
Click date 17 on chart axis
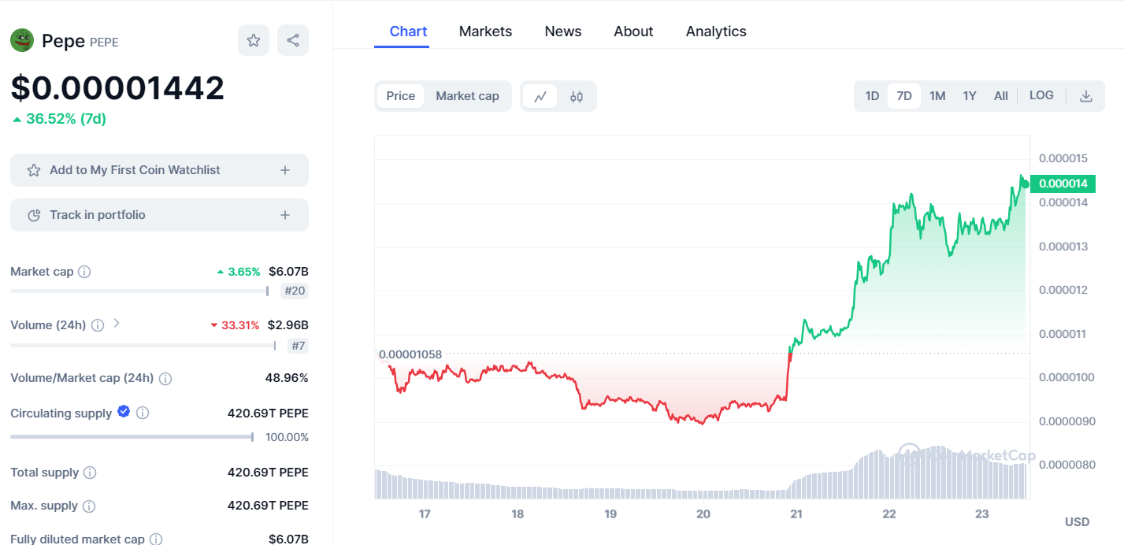[x=425, y=514]
